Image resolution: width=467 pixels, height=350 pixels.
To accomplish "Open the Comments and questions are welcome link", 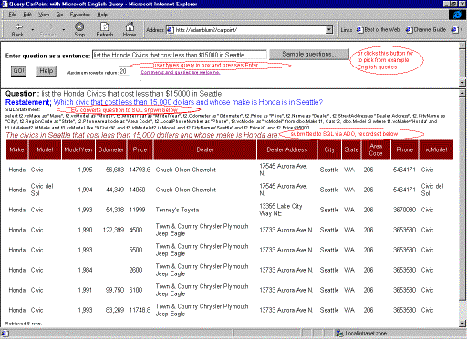I will click(181, 72).
